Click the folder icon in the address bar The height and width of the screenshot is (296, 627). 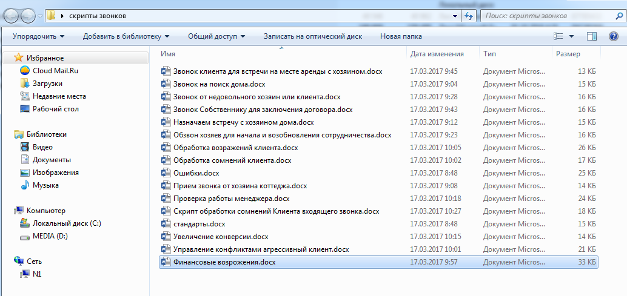click(51, 16)
